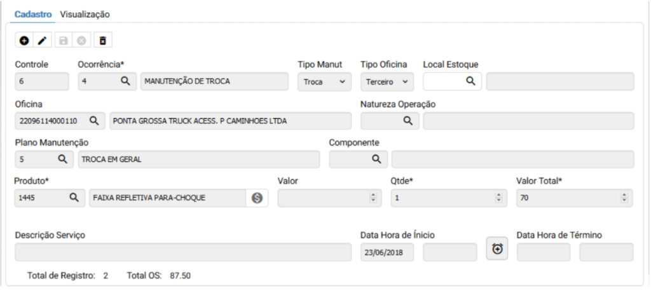Open the Produto search lookup
The height and width of the screenshot is (293, 651).
click(x=74, y=198)
